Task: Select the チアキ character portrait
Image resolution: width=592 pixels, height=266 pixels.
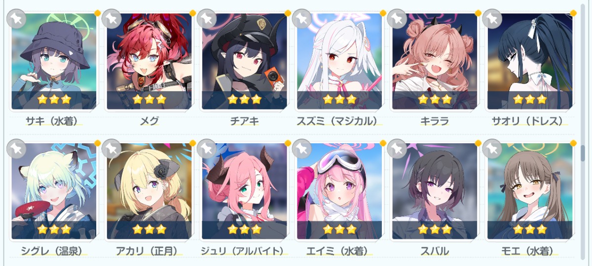Action: [244, 61]
